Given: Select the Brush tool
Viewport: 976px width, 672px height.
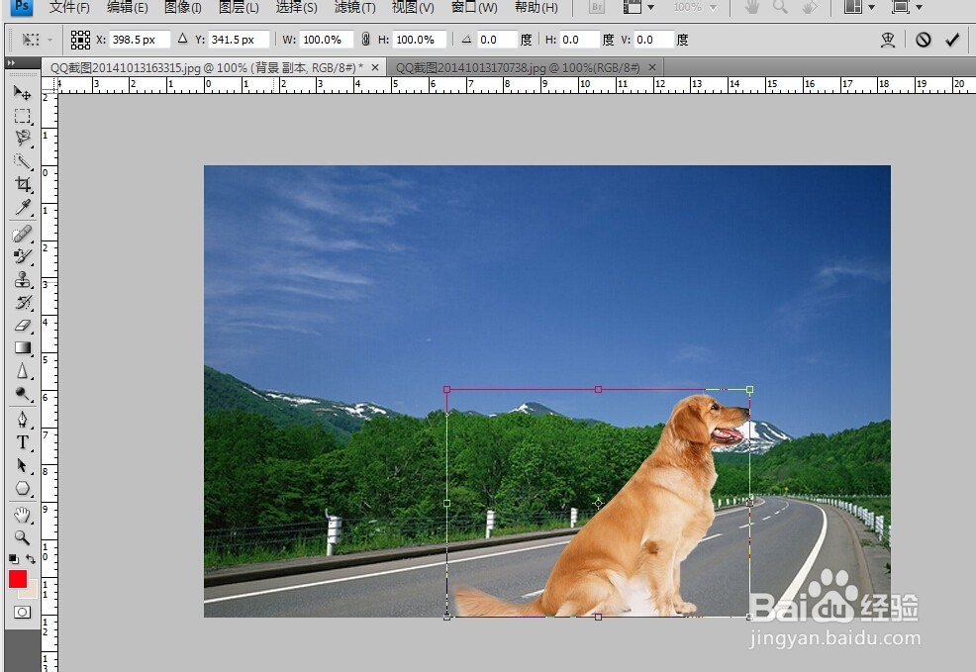Looking at the screenshot, I should coord(23,256).
